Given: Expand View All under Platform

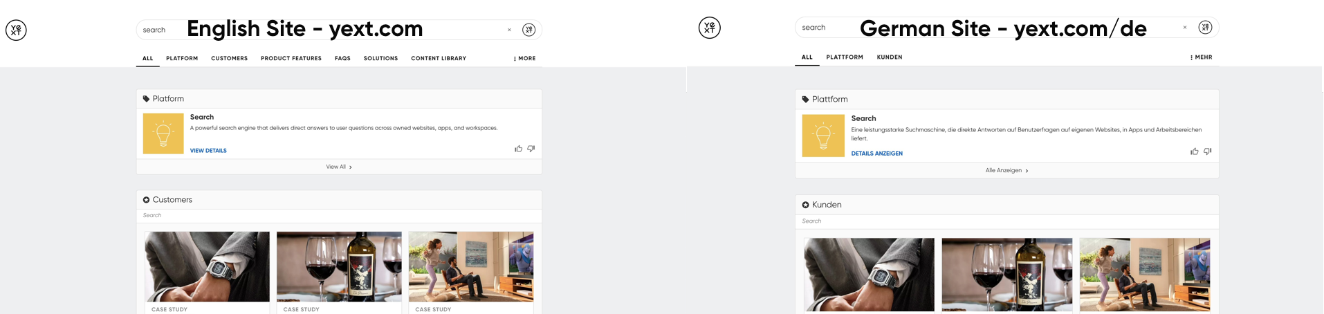Looking at the screenshot, I should pyautogui.click(x=339, y=167).
